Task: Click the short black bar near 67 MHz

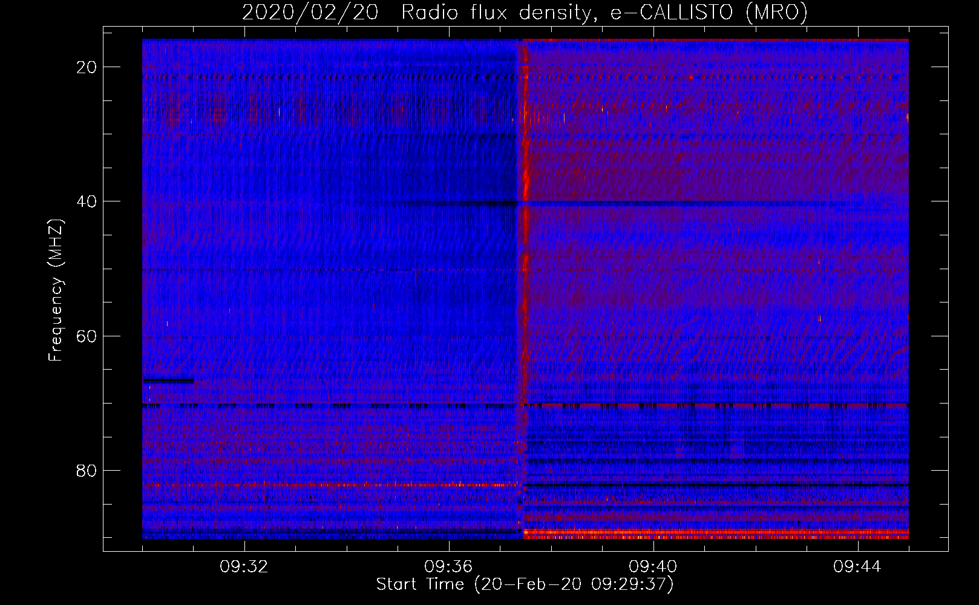Action: (169, 381)
